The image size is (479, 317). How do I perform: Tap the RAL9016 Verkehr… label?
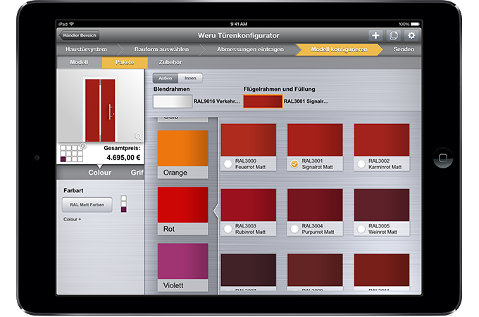pyautogui.click(x=216, y=101)
